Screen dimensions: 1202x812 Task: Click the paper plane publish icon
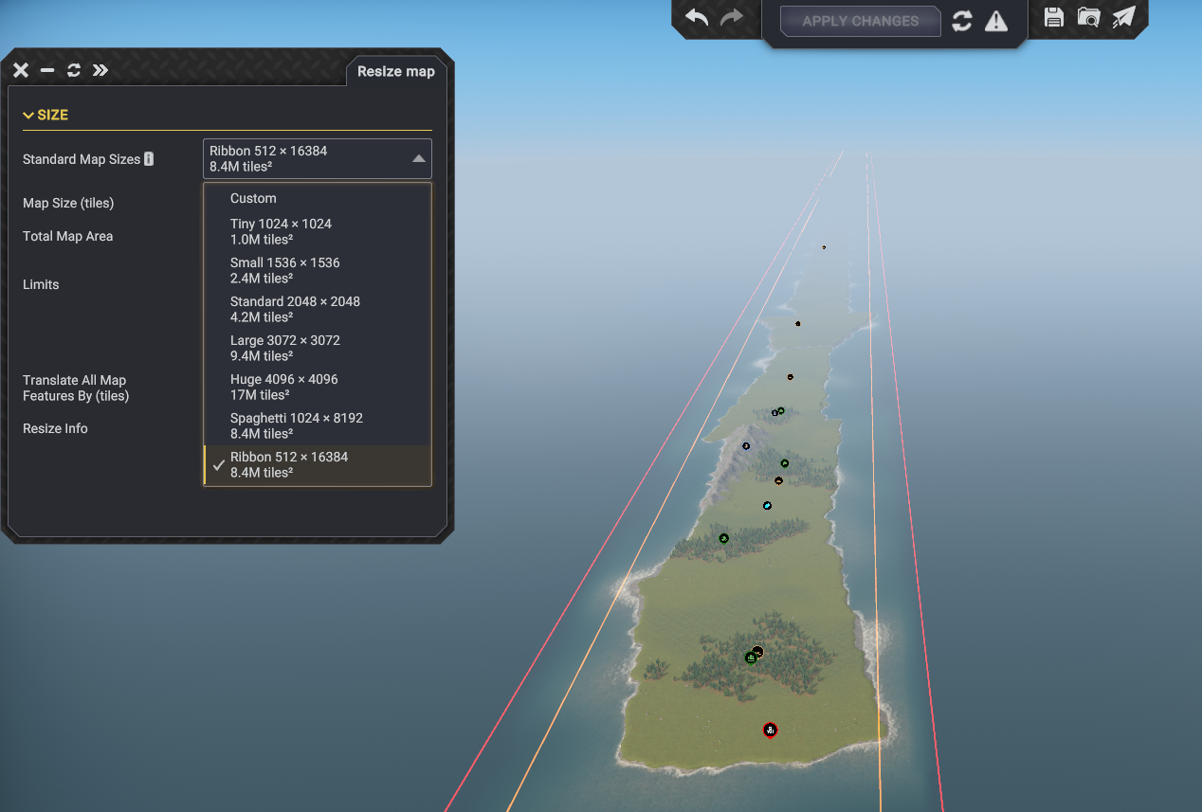[1124, 17]
